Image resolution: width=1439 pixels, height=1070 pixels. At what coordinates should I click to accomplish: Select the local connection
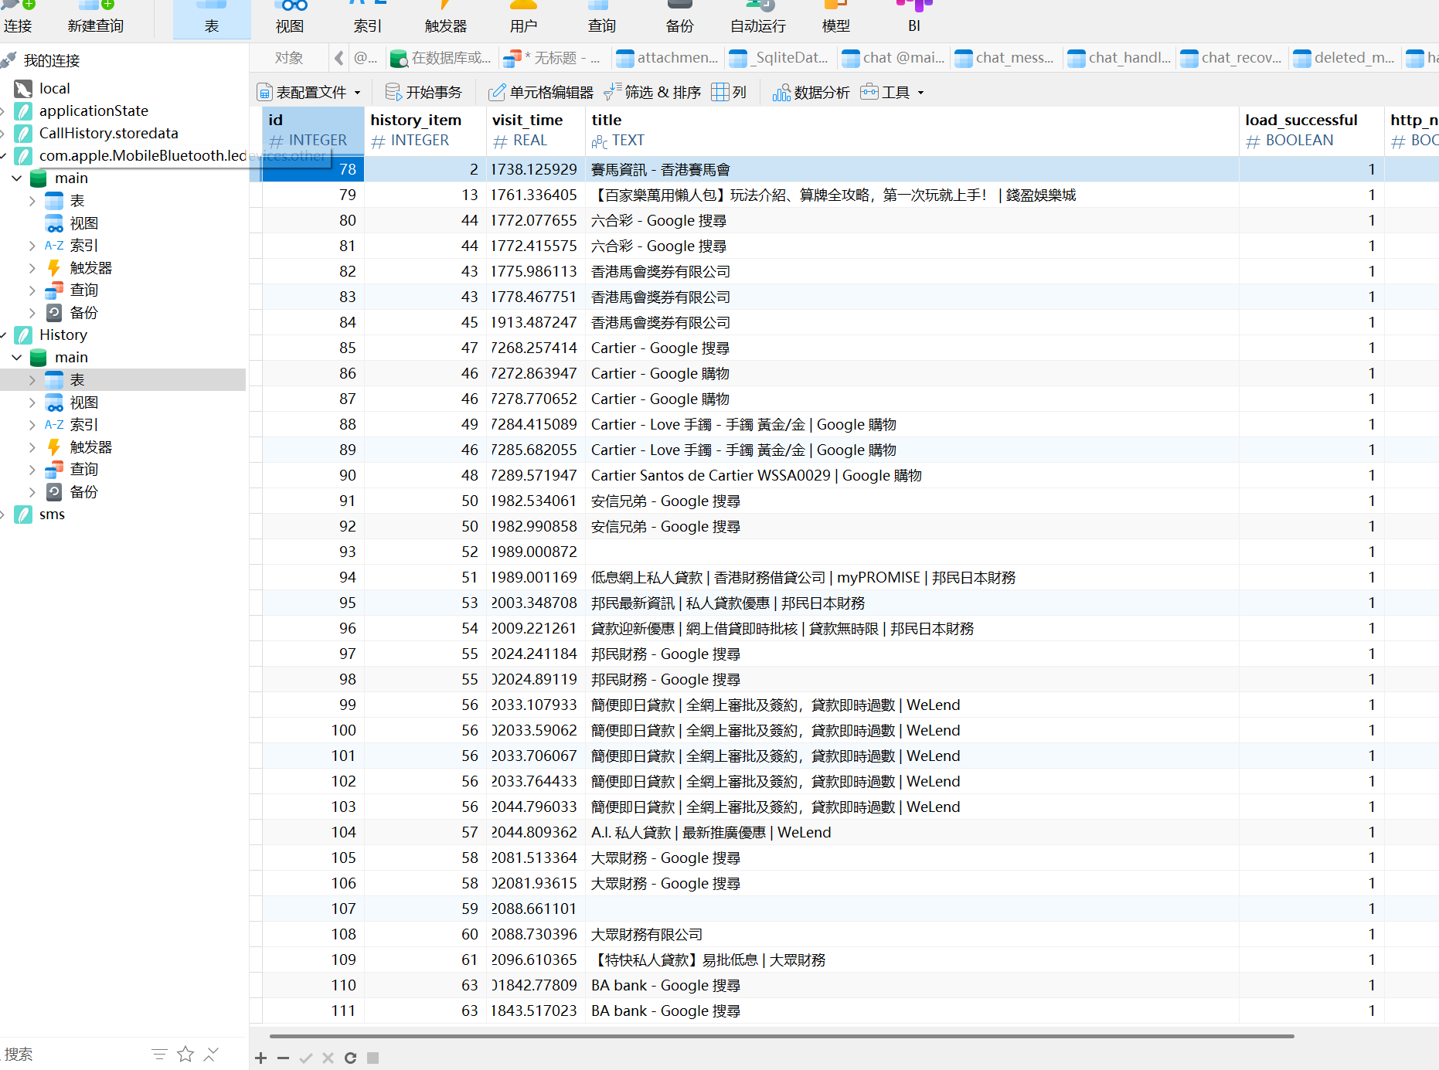tap(54, 89)
